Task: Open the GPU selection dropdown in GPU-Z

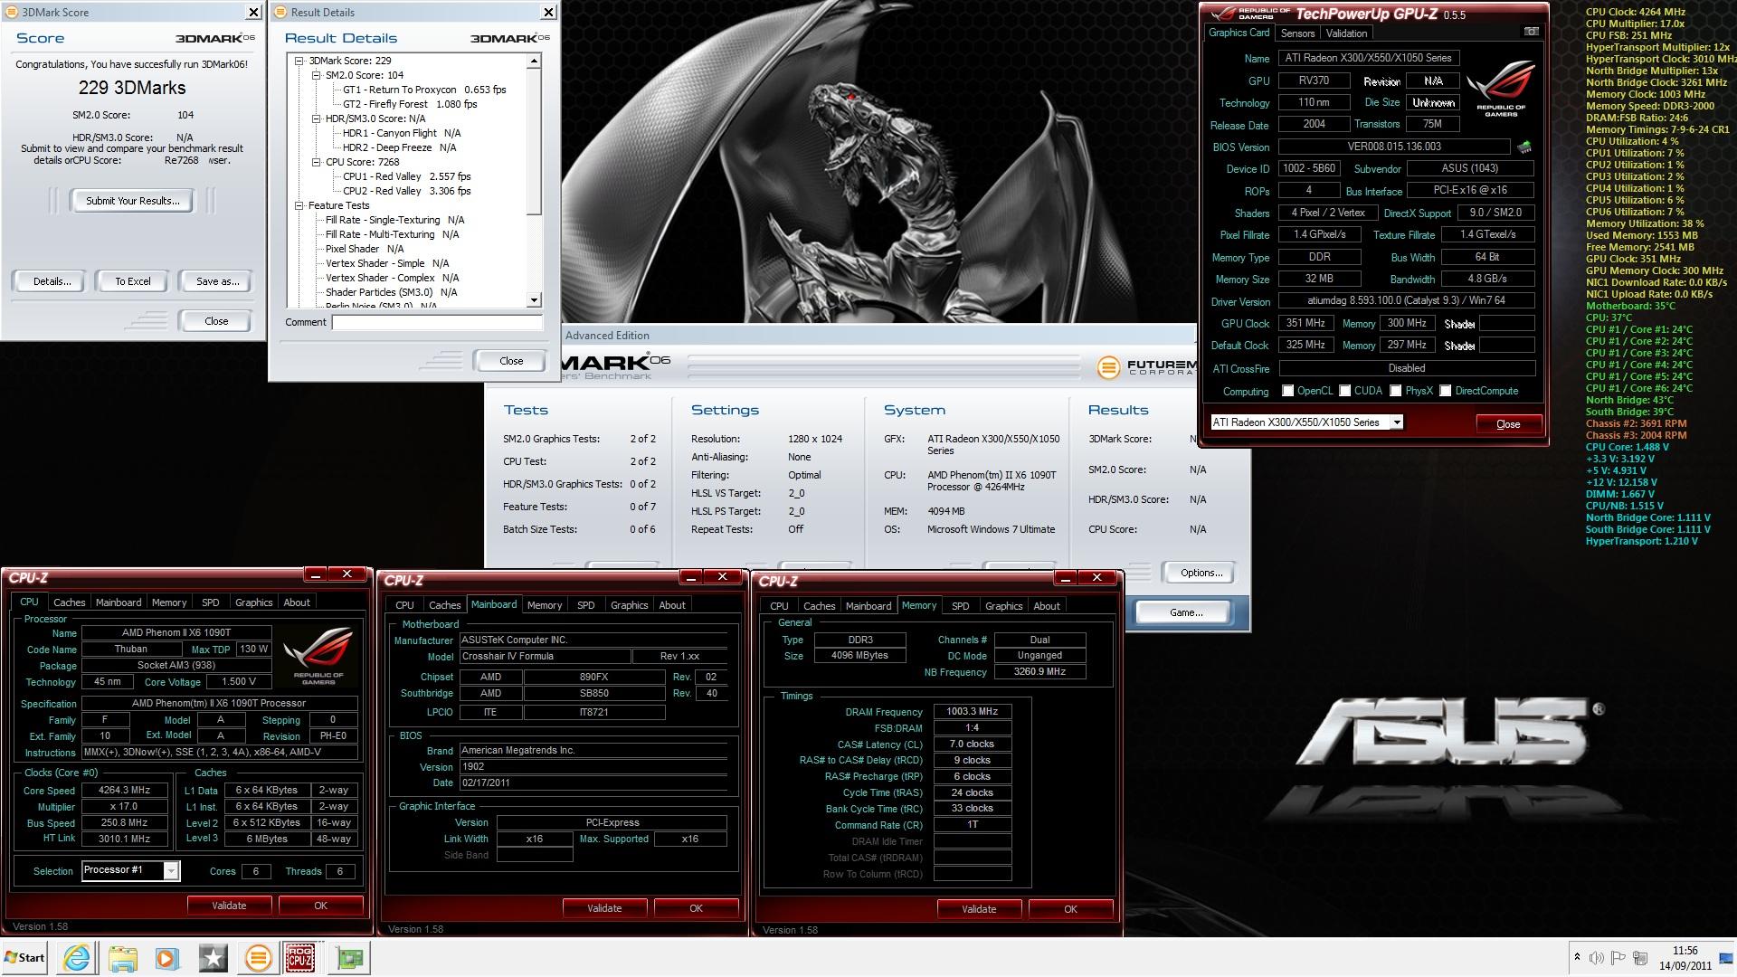Action: [1396, 422]
